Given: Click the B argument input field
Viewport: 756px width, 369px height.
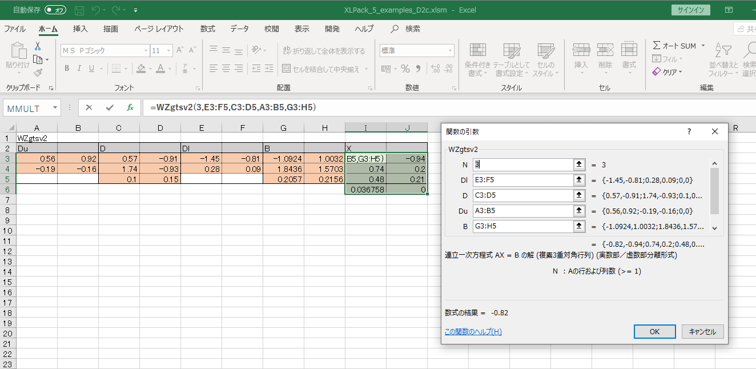Looking at the screenshot, I should (522, 226).
